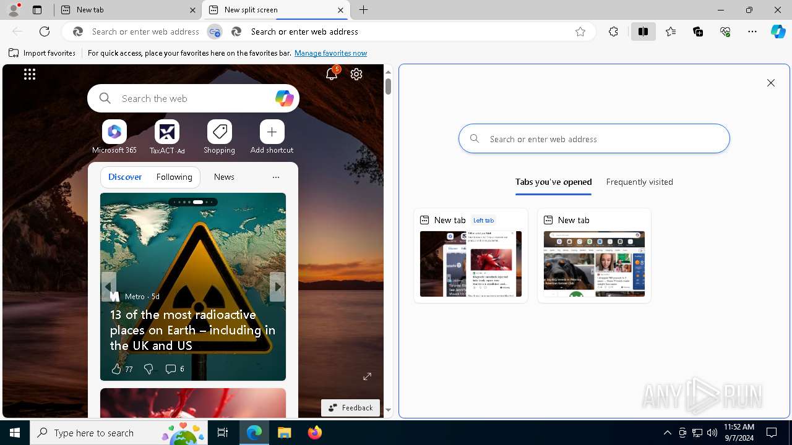Add this page to favorites (star icon)
Viewport: 792px width, 445px height.
click(x=580, y=32)
